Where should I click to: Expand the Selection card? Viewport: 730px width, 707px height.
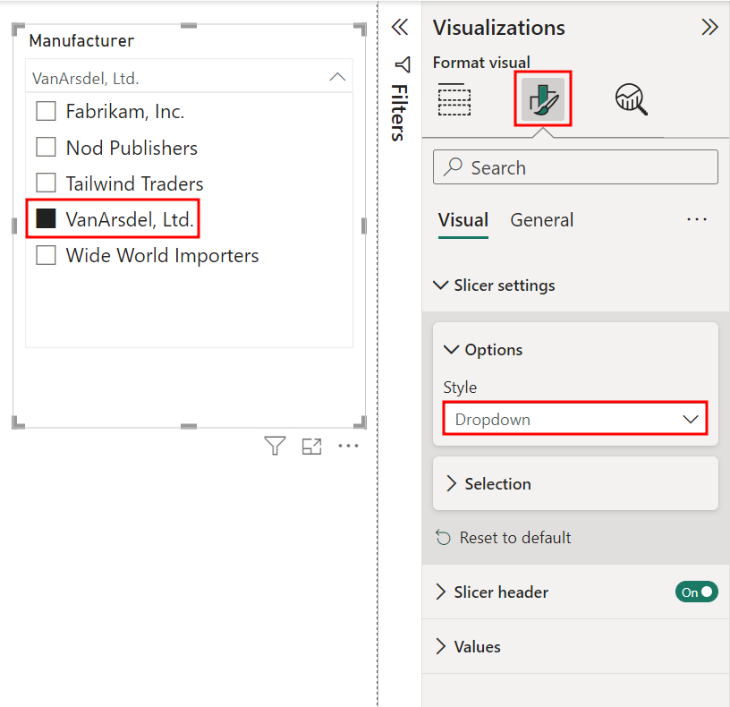(x=451, y=483)
